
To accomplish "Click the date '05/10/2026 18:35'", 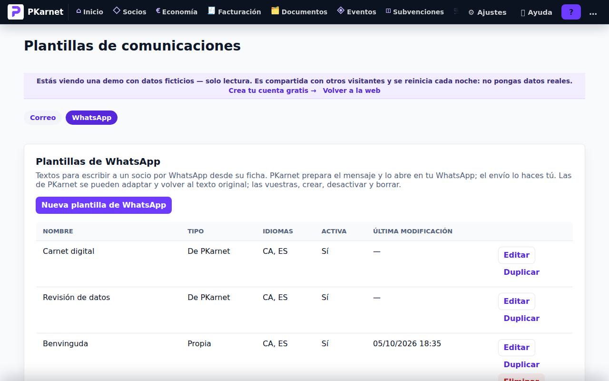I will click(407, 343).
